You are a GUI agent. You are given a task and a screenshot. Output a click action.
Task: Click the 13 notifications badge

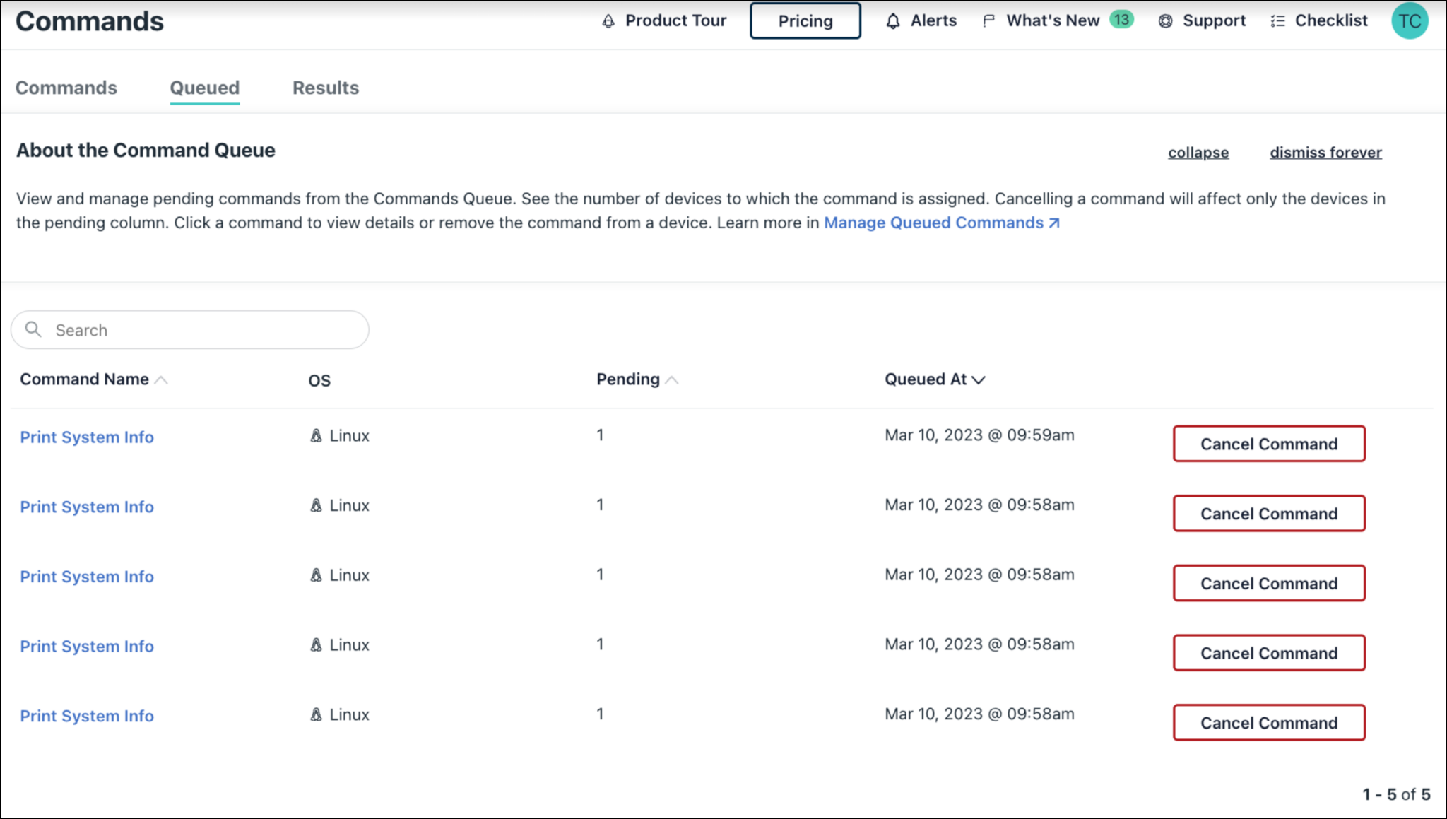1121,20
